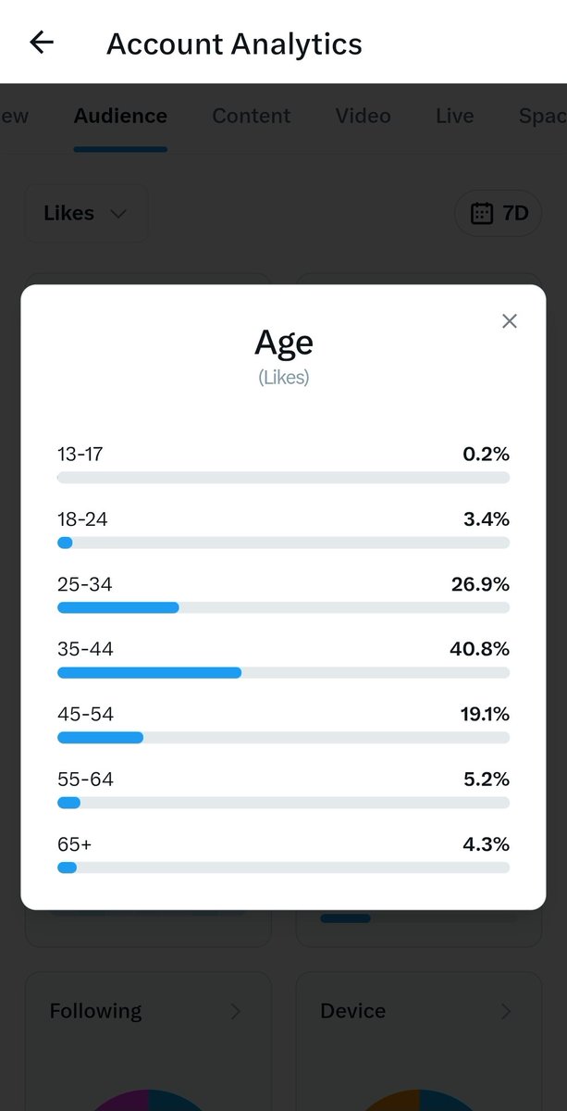Screen dimensions: 567x1111
Task: Tap the back arrow icon
Action: tap(42, 43)
